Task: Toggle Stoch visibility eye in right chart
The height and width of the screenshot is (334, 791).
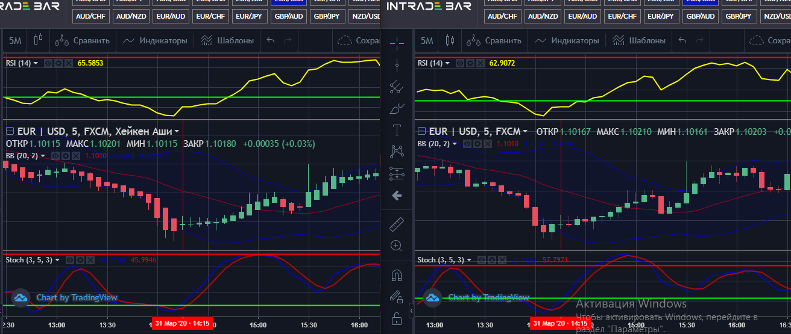Action: click(482, 260)
